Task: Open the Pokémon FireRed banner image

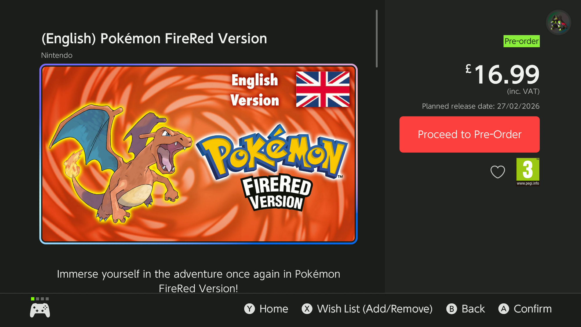Action: click(198, 154)
